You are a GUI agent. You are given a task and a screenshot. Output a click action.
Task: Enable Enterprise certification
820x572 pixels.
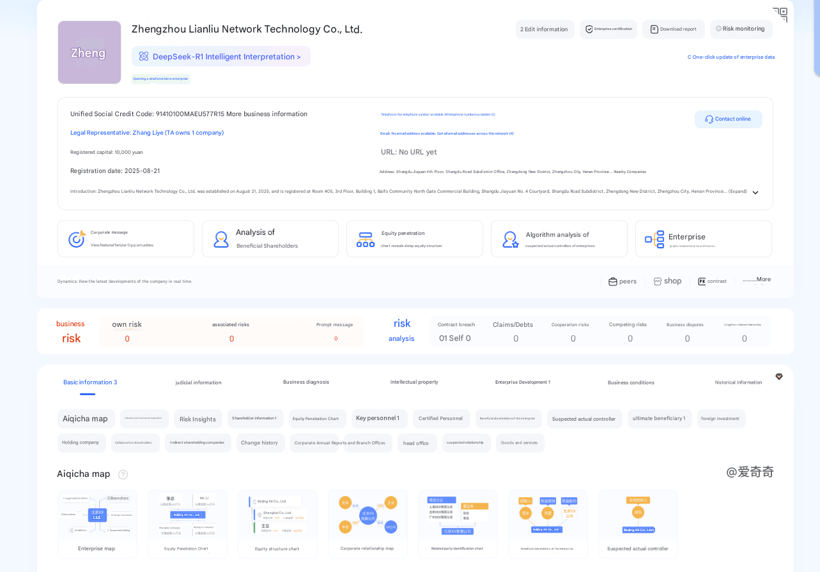[608, 29]
